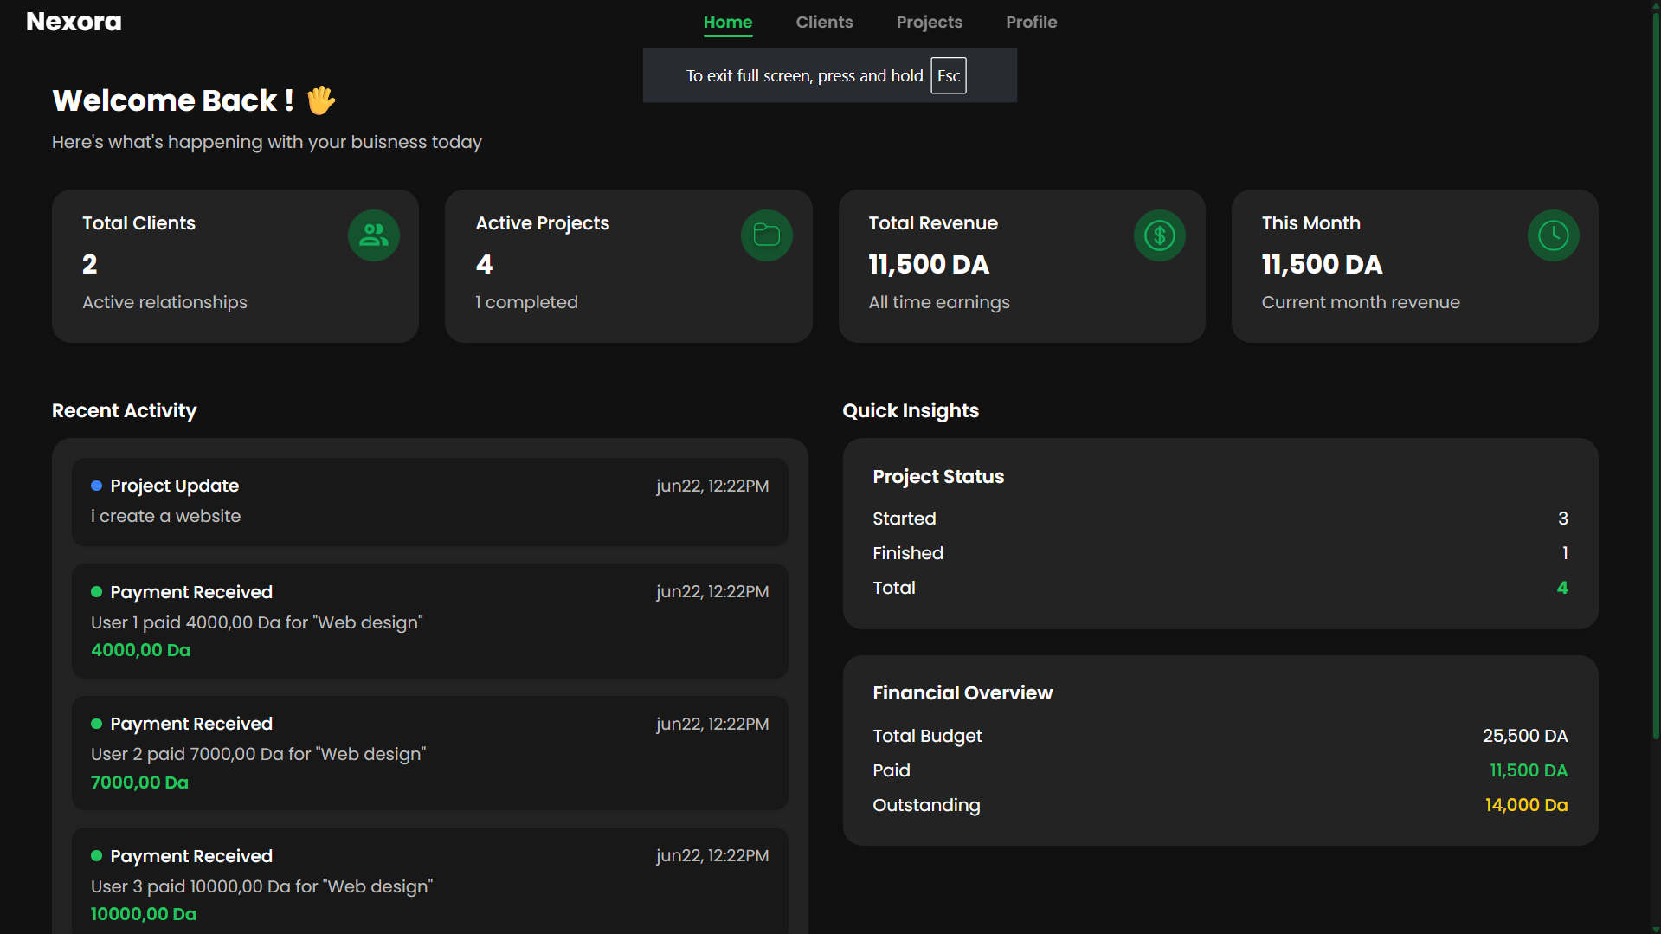Open the Projects navigation tab
The width and height of the screenshot is (1661, 934).
929,22
